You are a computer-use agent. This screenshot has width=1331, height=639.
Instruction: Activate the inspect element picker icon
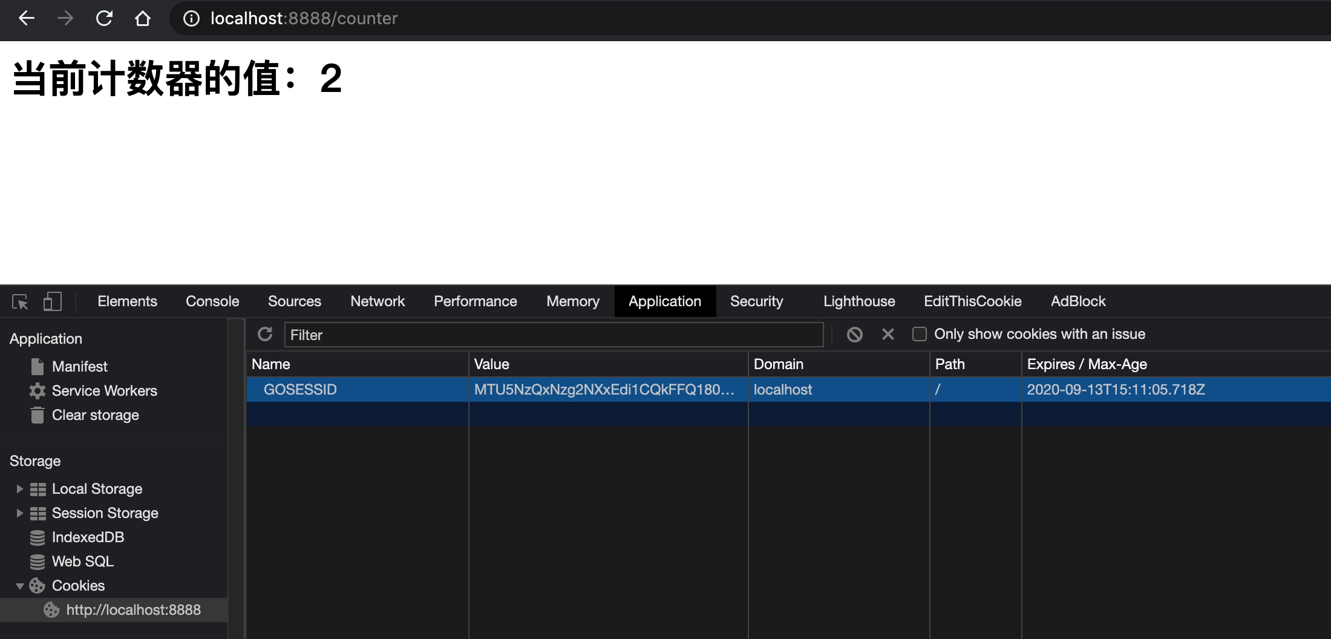click(20, 301)
